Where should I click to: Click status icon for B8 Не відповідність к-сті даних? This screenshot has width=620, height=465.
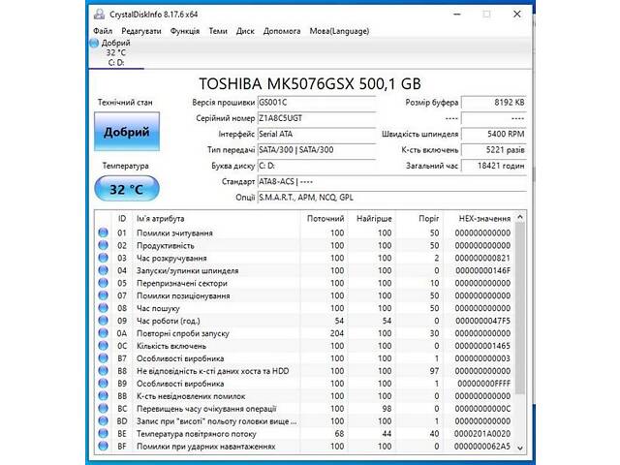click(x=104, y=371)
